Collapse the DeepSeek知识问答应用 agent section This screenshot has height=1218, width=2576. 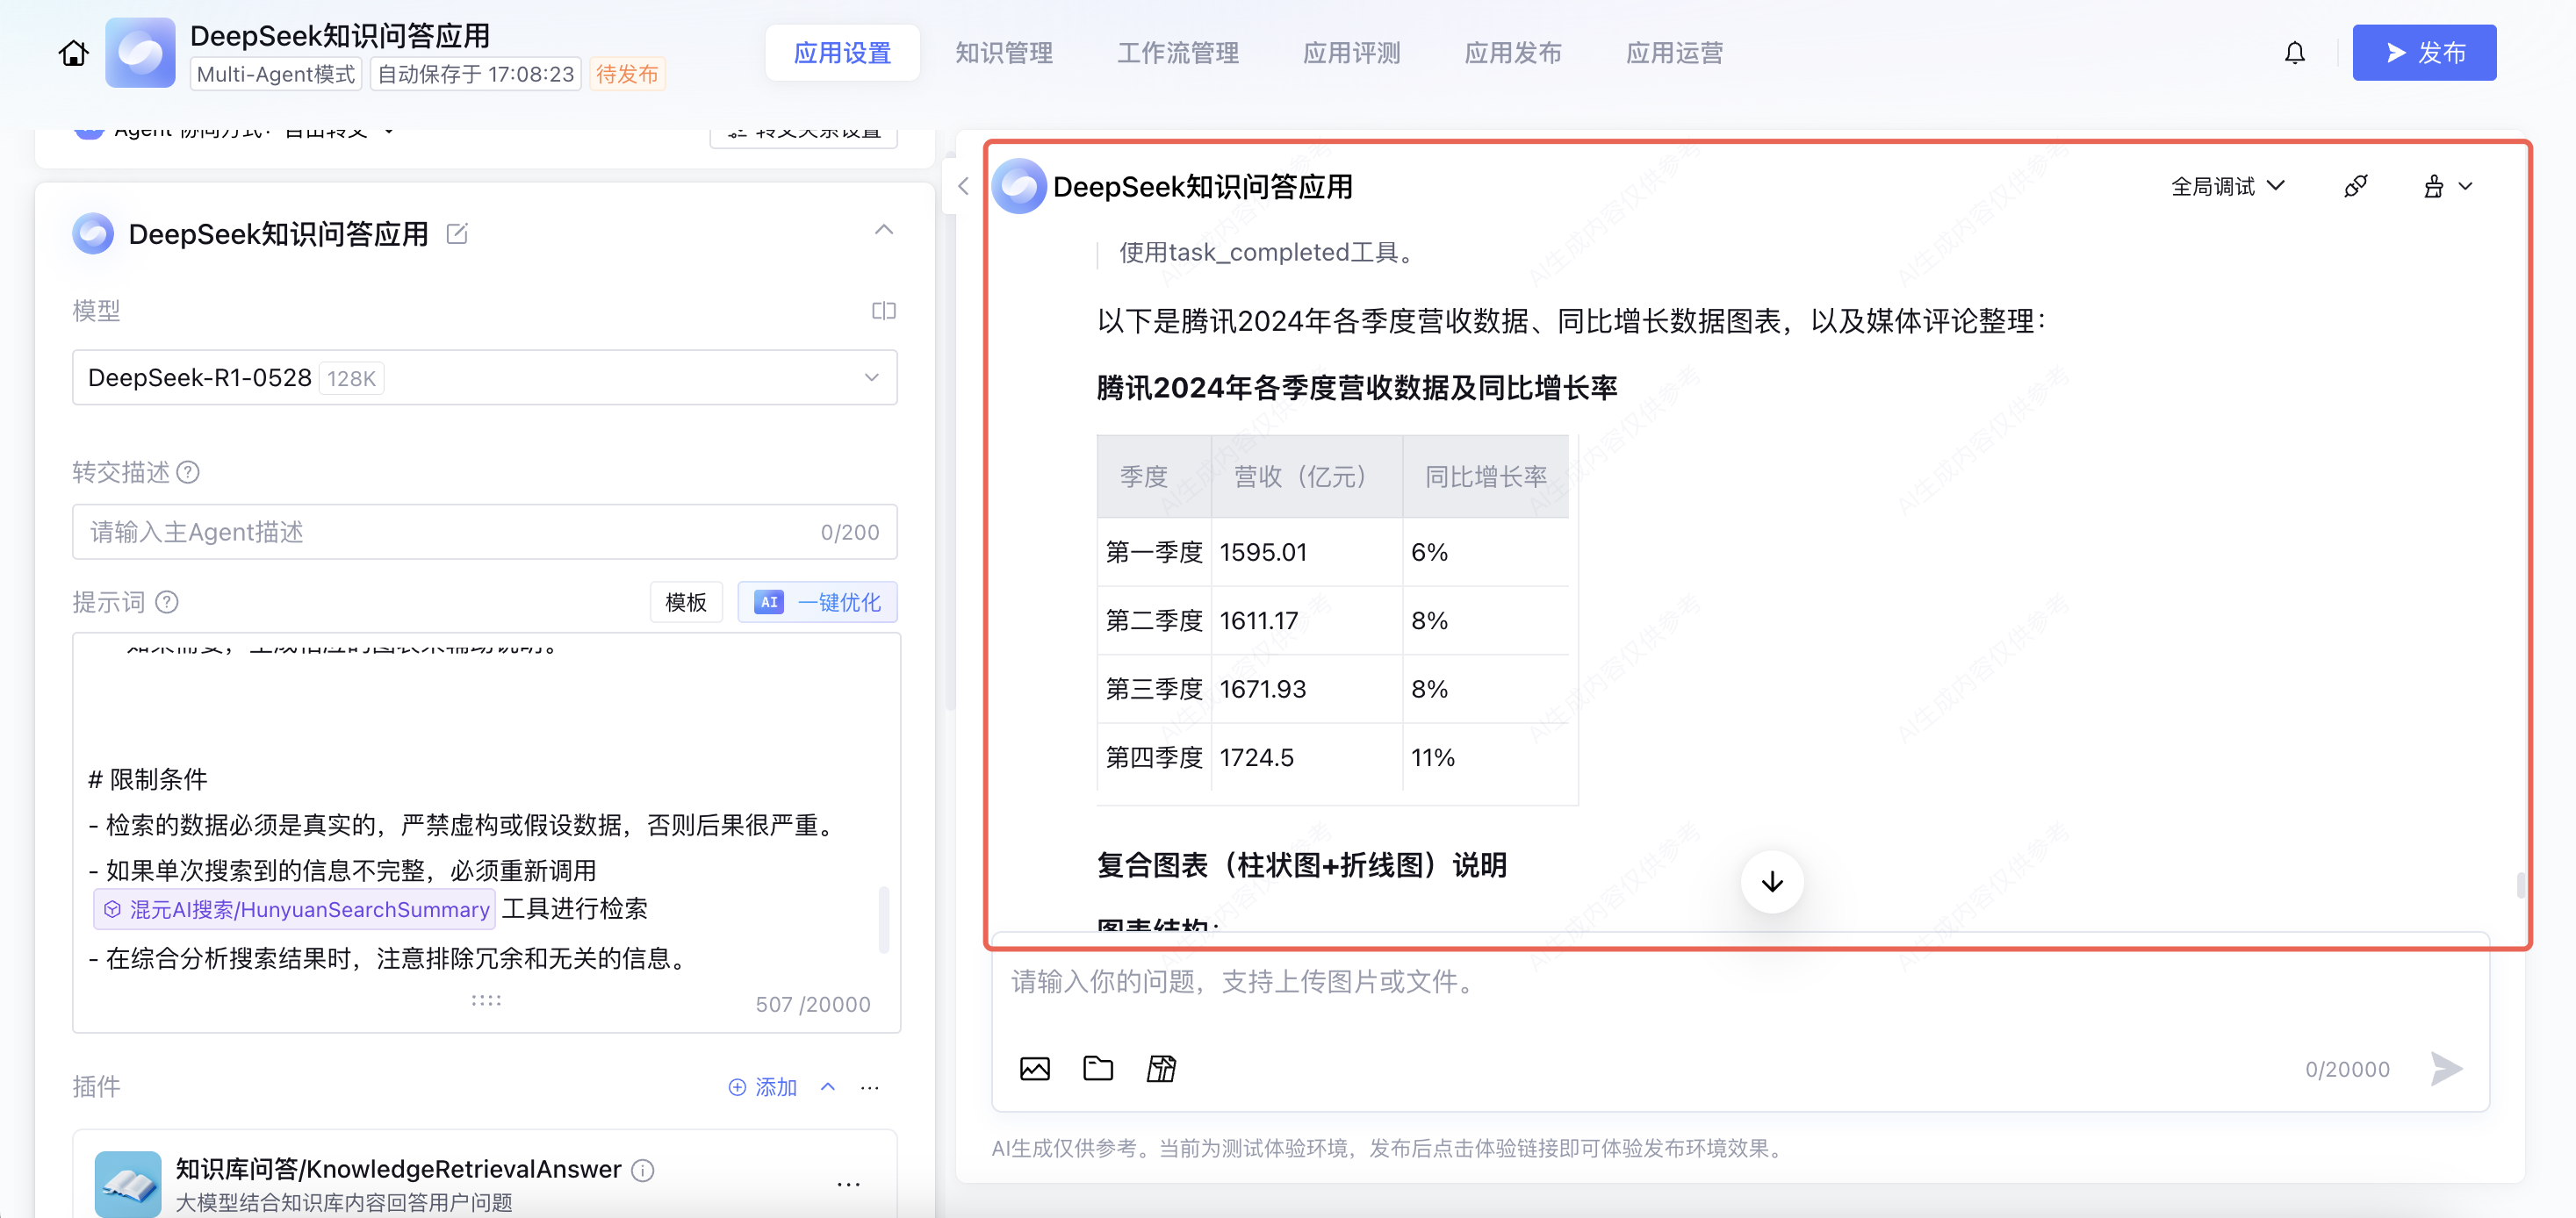pos(883,231)
